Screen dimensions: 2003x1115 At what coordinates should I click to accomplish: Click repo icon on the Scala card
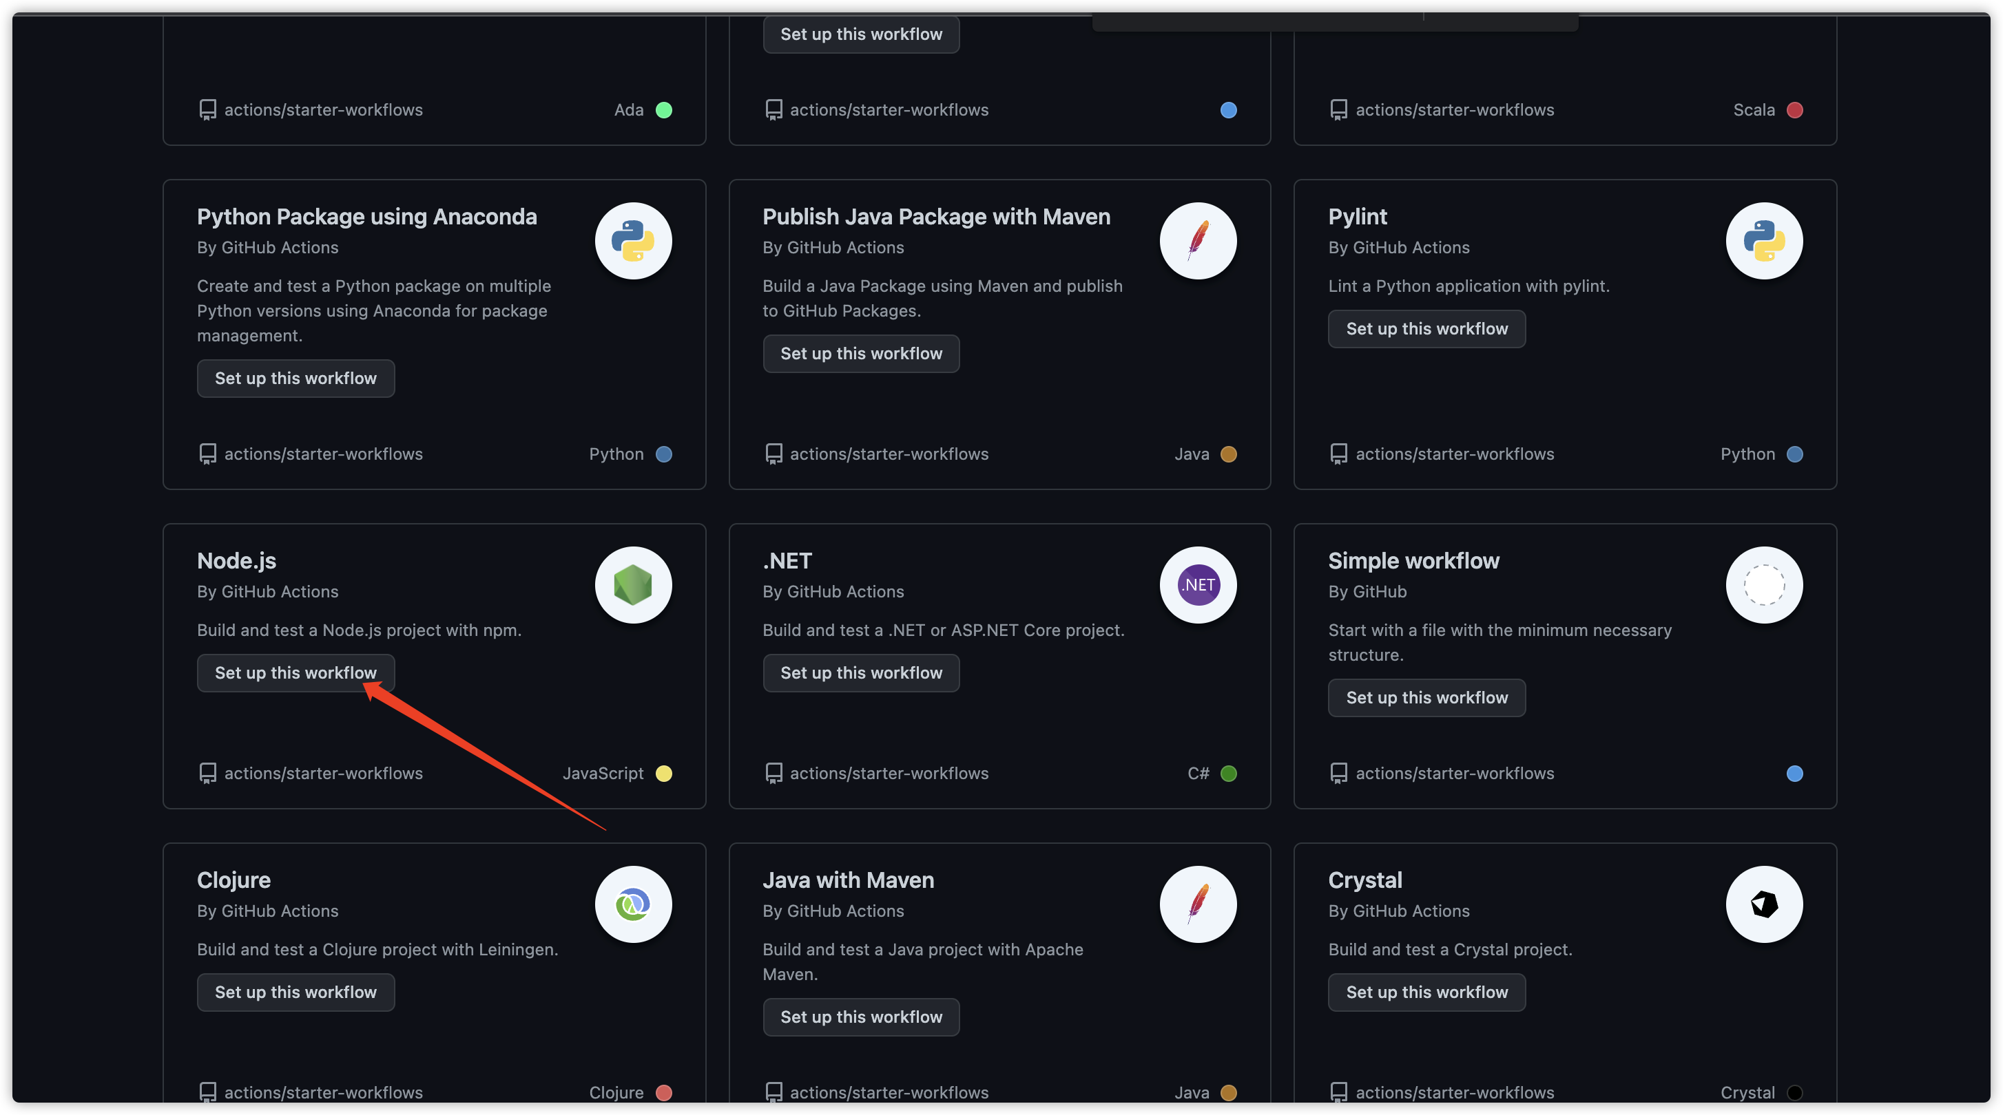(x=1339, y=110)
